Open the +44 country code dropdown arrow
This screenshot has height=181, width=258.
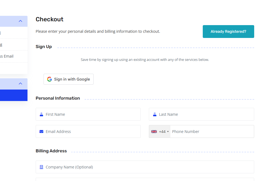coord(168,132)
